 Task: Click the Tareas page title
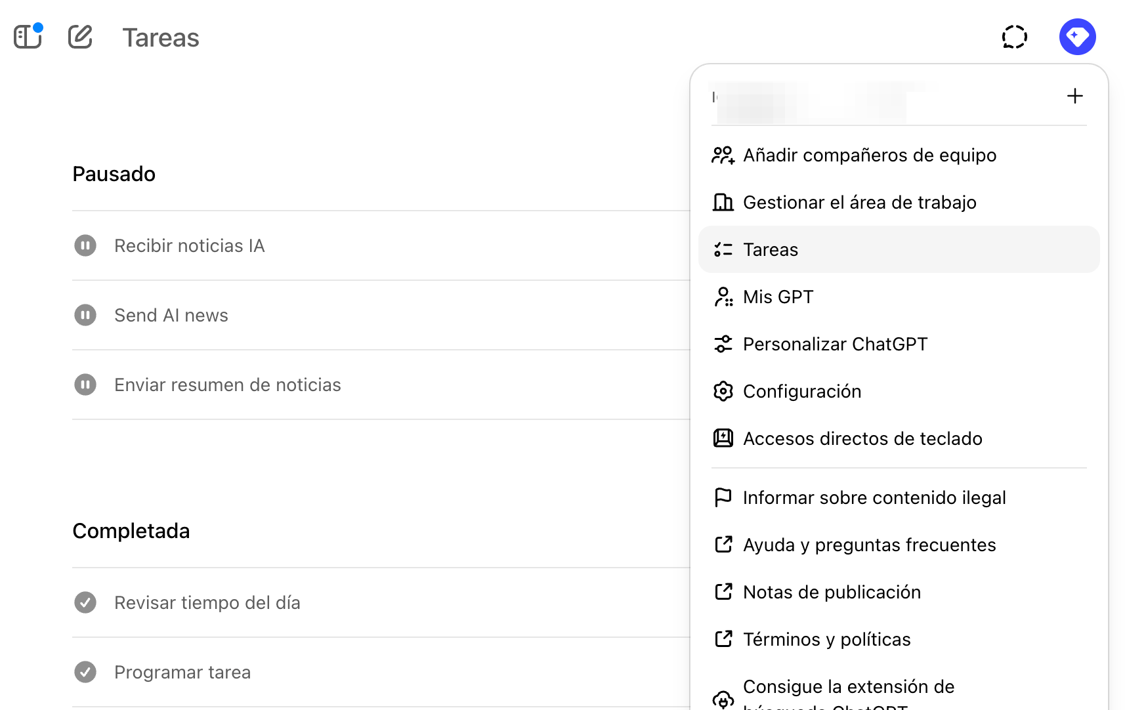pos(161,38)
